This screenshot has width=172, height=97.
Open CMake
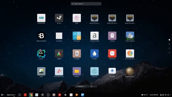59,54
